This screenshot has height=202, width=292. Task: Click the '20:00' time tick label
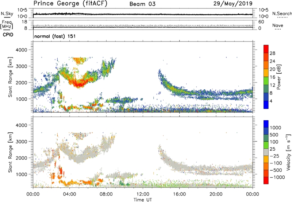point(216,194)
